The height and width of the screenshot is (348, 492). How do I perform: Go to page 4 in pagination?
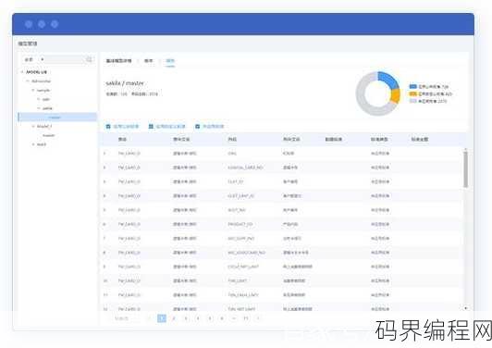[x=198, y=318]
